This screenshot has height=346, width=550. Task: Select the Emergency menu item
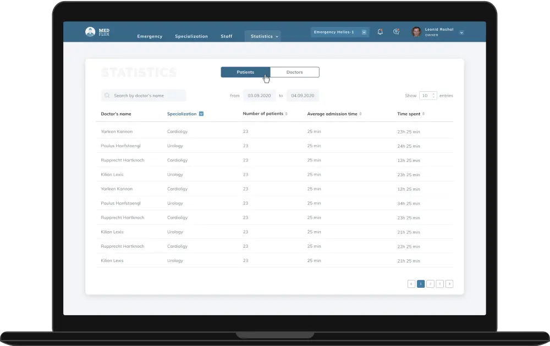150,36
